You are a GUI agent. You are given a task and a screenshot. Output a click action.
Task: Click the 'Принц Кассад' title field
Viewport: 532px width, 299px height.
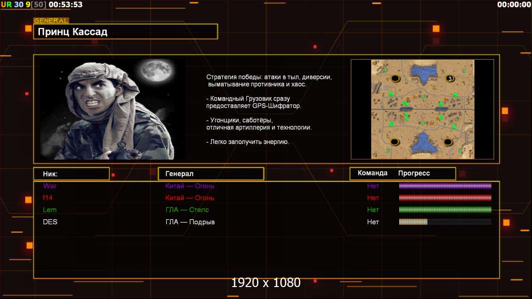pyautogui.click(x=125, y=32)
